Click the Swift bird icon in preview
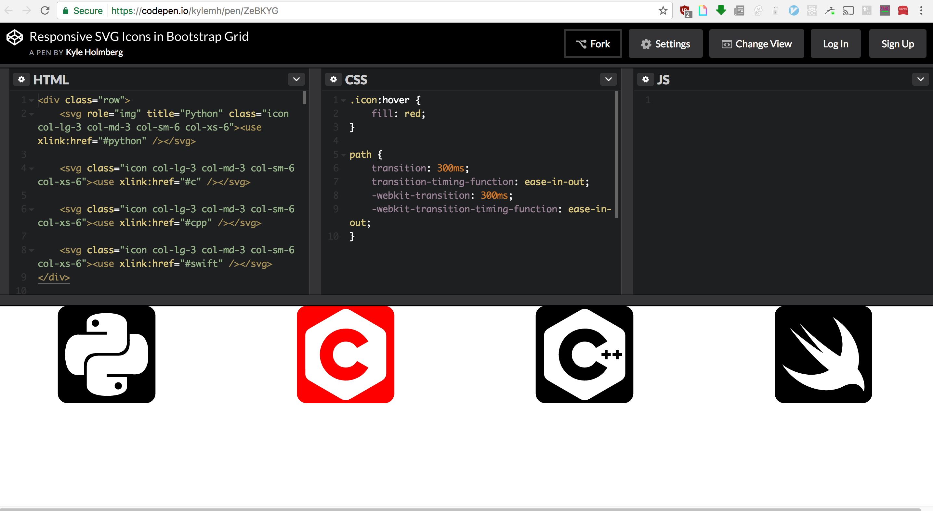Image resolution: width=933 pixels, height=511 pixels. click(x=823, y=355)
